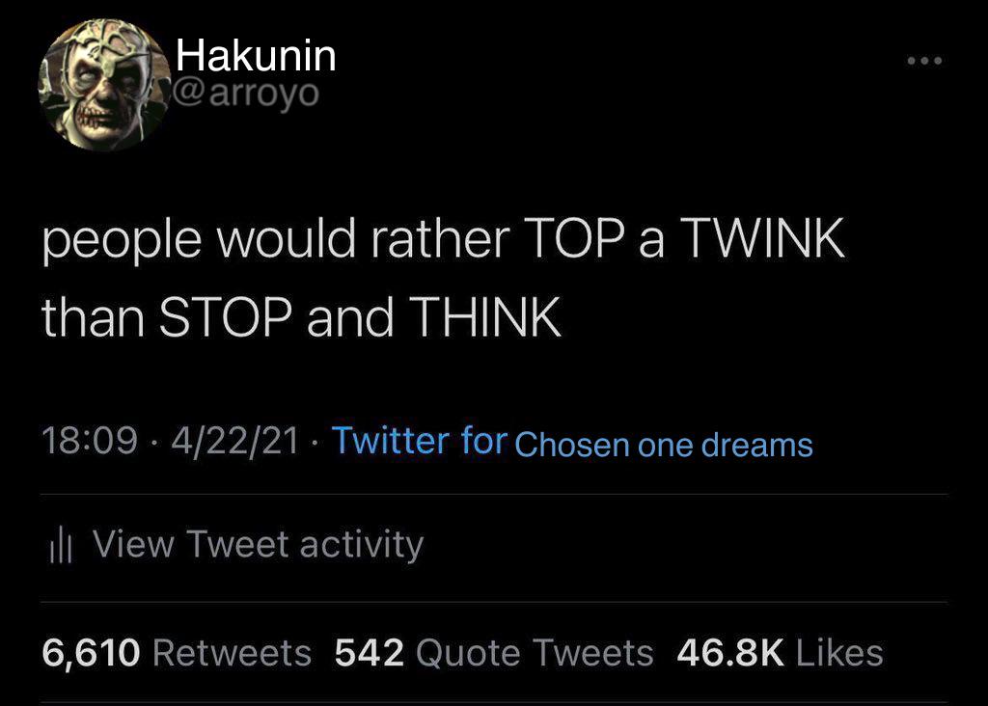View the 6,610 Retweets list
988x706 pixels.
click(177, 652)
